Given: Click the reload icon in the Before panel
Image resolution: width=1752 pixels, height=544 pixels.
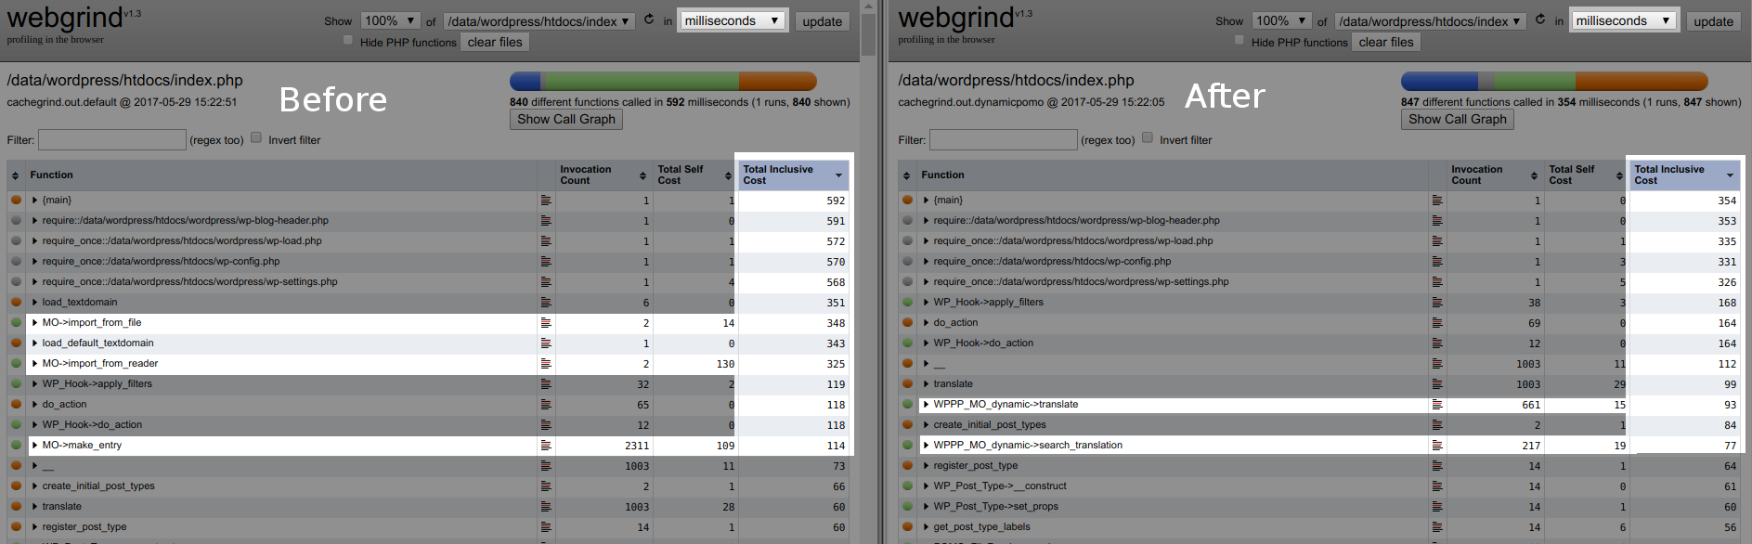Looking at the screenshot, I should click(x=649, y=19).
